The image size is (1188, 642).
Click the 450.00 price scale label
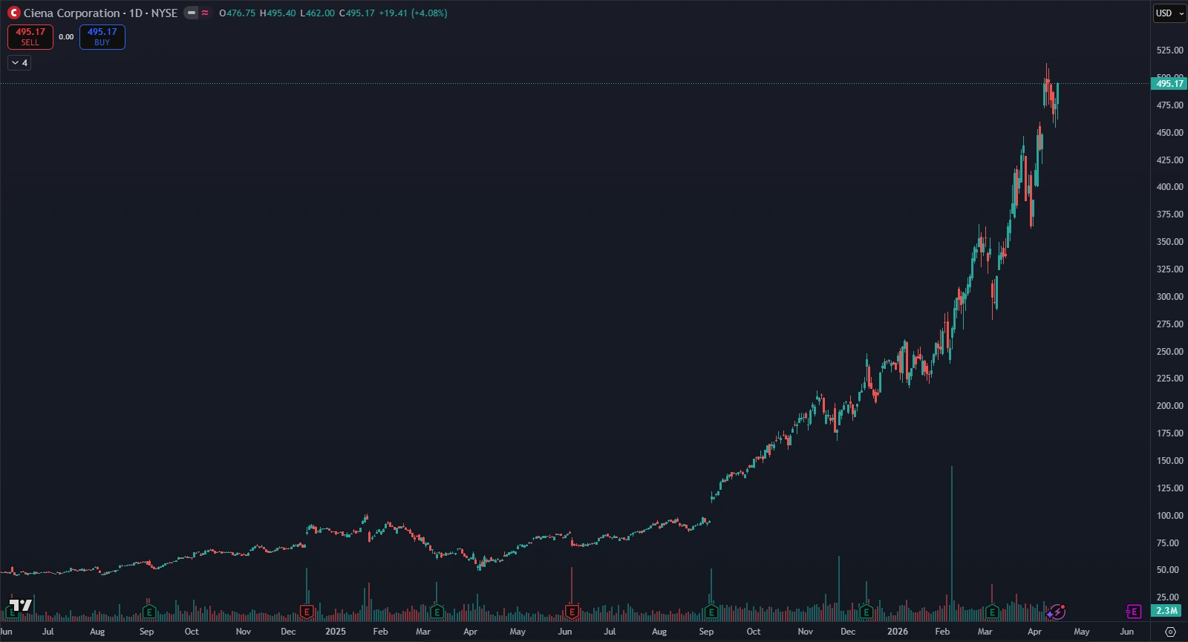click(x=1170, y=133)
